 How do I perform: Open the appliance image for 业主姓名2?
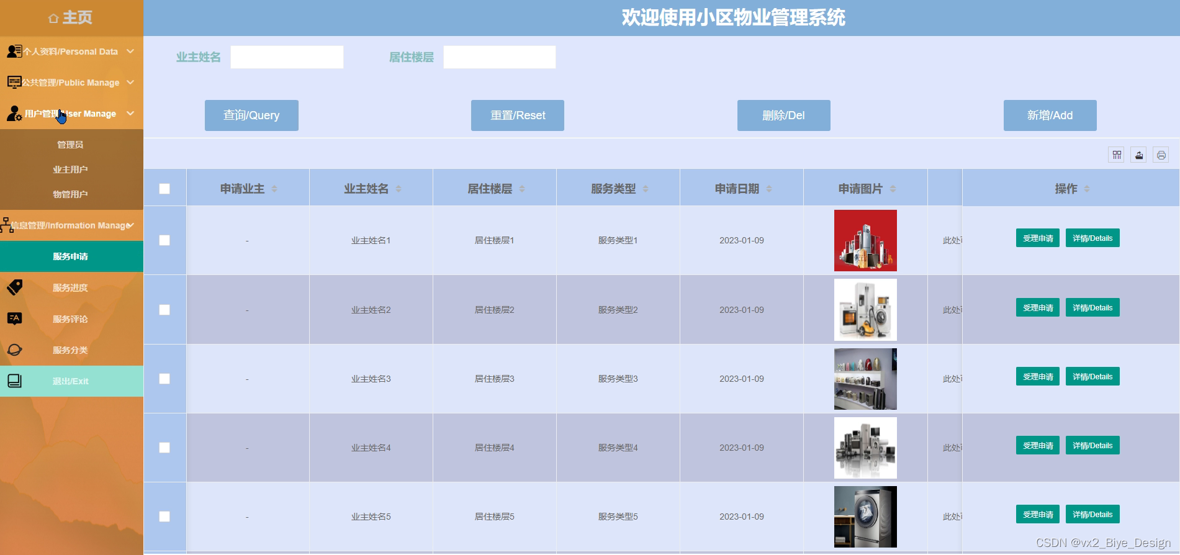point(865,310)
